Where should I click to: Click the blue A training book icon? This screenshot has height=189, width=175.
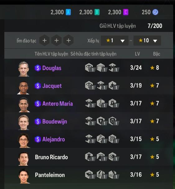coord(68,12)
